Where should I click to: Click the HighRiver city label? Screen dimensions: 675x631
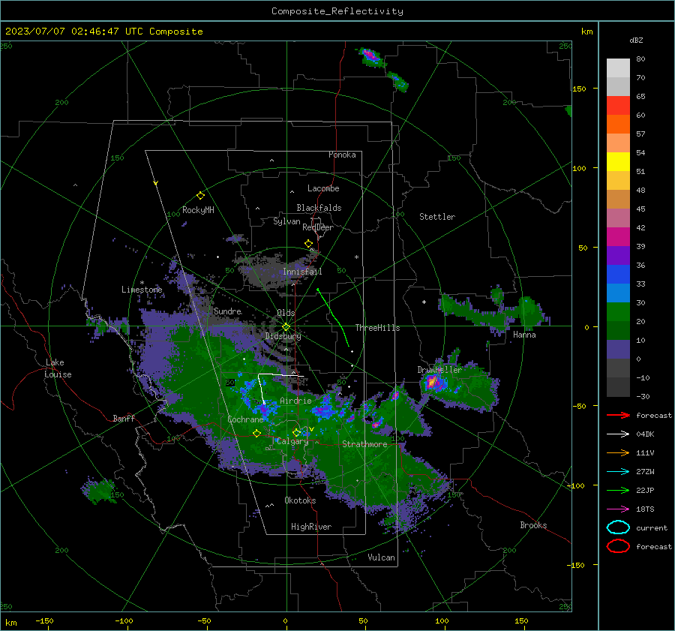coord(311,527)
